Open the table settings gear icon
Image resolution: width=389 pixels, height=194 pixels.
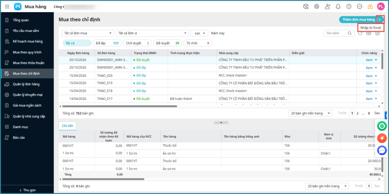click(377, 33)
